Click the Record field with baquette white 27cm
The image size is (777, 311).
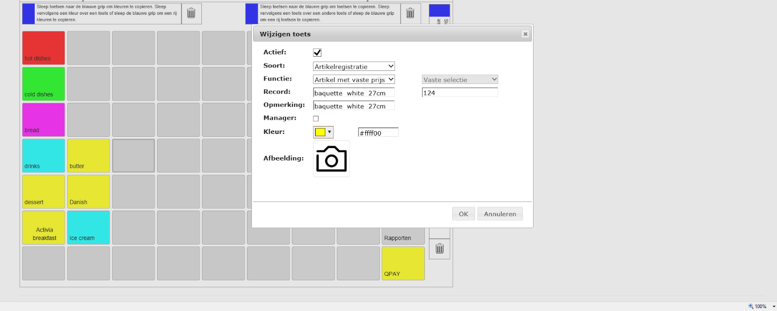pos(354,93)
